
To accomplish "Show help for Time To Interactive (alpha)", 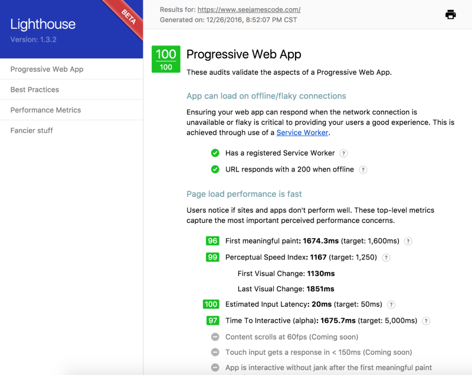I will click(426, 321).
